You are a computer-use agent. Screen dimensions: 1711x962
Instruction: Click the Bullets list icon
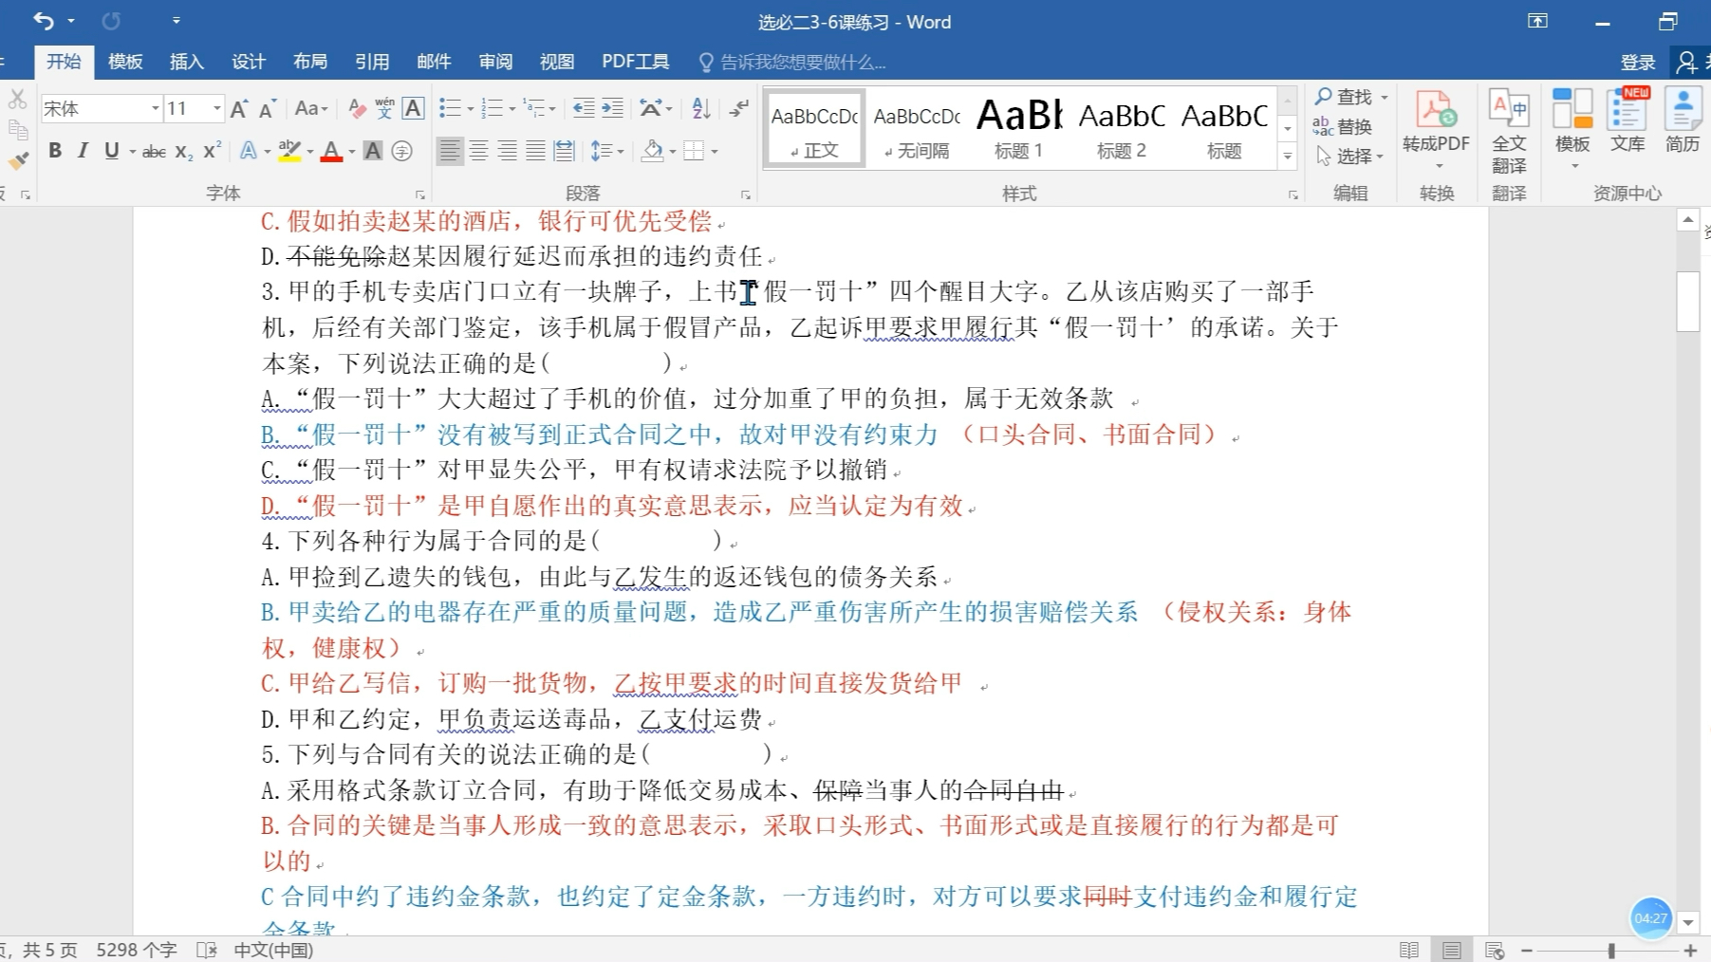(x=450, y=108)
